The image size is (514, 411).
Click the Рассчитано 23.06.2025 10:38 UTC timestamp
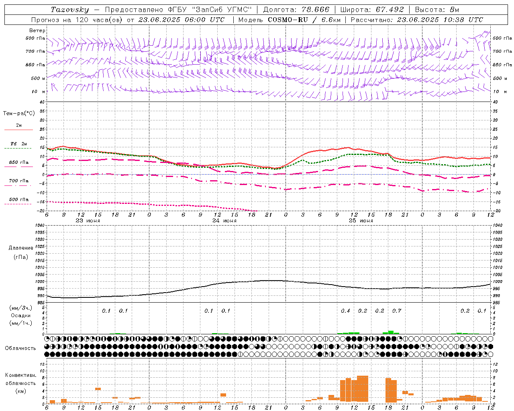coord(417,20)
